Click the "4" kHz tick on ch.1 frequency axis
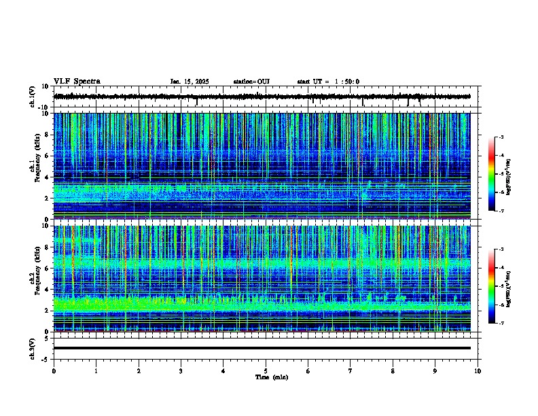Viewport: 538px width, 416px height. 48,177
